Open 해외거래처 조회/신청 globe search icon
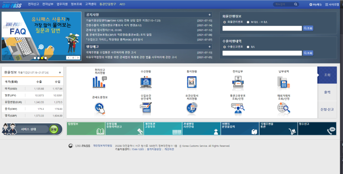 click(x=283, y=108)
